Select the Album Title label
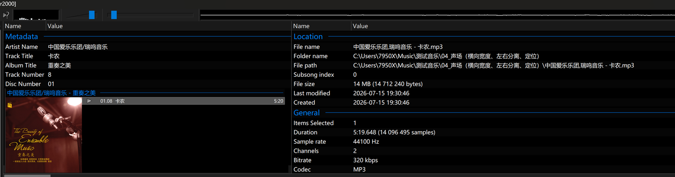 pos(21,66)
